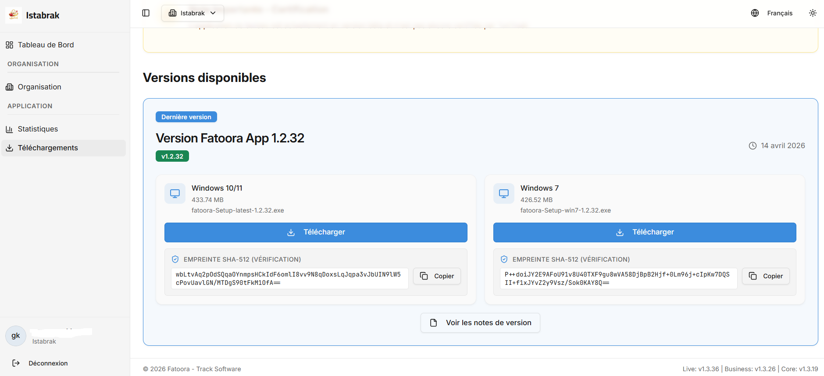Click the copyright Fatoora - Track Software text
This screenshot has height=376, width=824.
click(x=192, y=369)
